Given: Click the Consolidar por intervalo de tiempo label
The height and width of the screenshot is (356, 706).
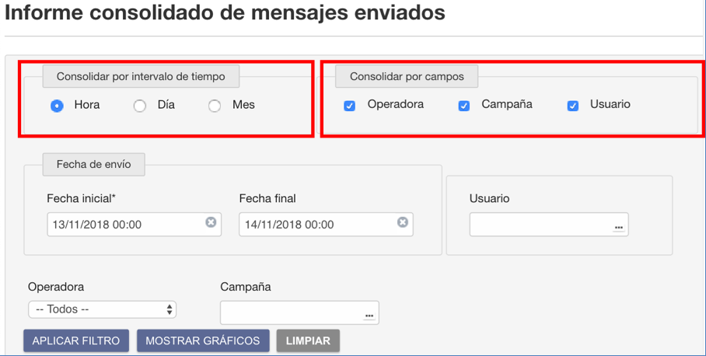Looking at the screenshot, I should [x=141, y=76].
